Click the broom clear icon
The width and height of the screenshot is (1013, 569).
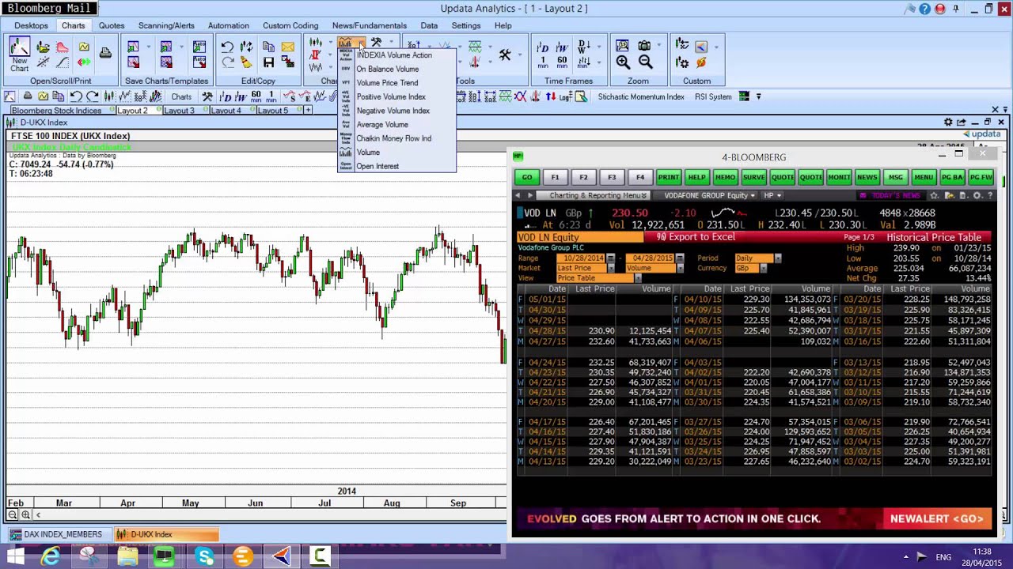(x=247, y=62)
